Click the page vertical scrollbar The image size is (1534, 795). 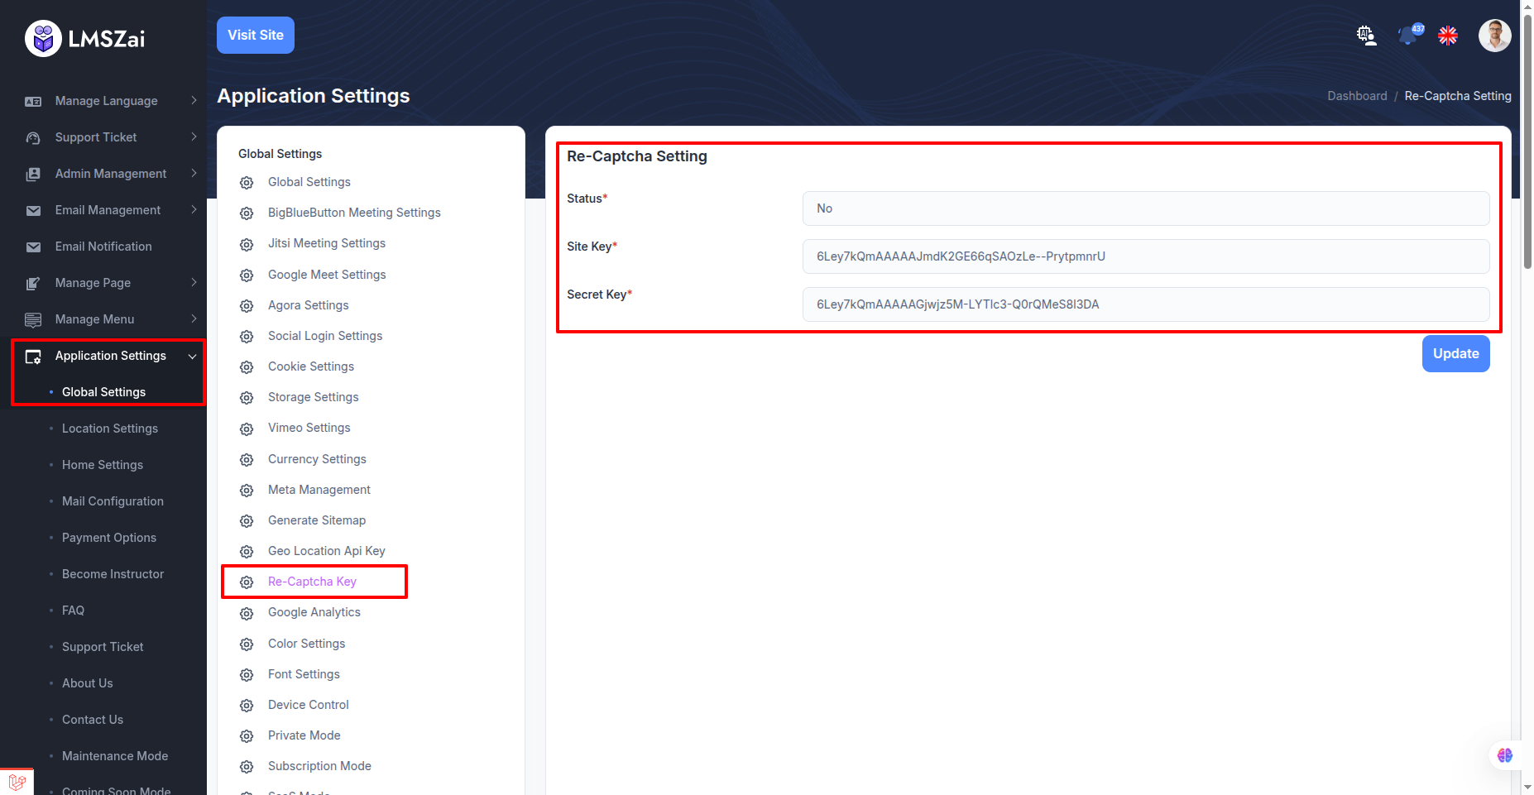coord(1527,141)
